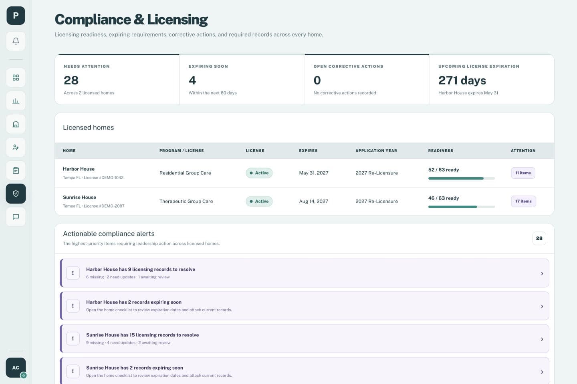Open the Harbor House home link
Screen dimensions: 577x384
point(79,169)
